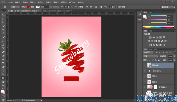
Task: Select the Pen tool
Action: pyautogui.click(x=3, y=67)
